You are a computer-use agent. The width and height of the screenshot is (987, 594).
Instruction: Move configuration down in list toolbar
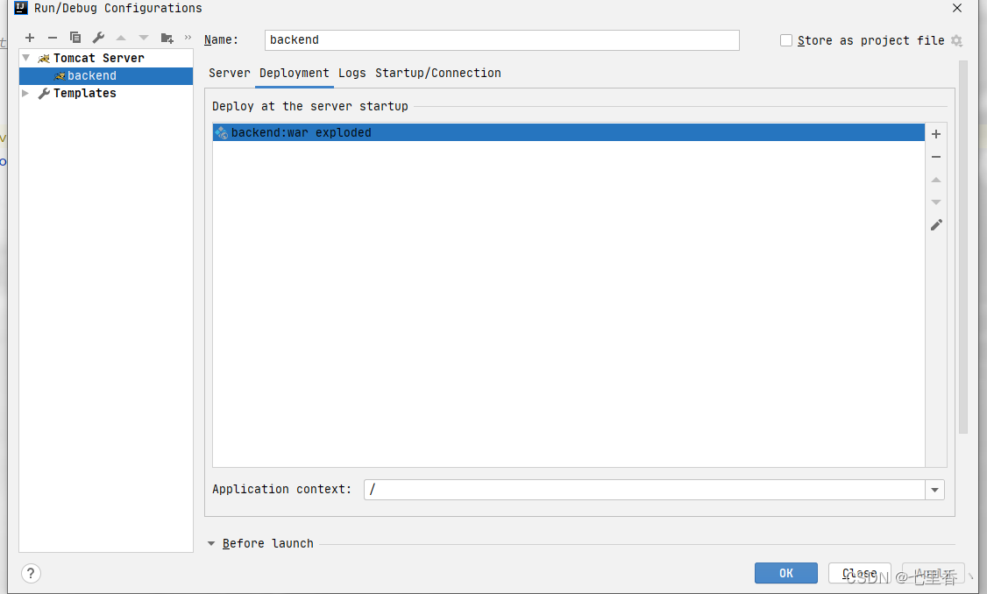tap(144, 38)
